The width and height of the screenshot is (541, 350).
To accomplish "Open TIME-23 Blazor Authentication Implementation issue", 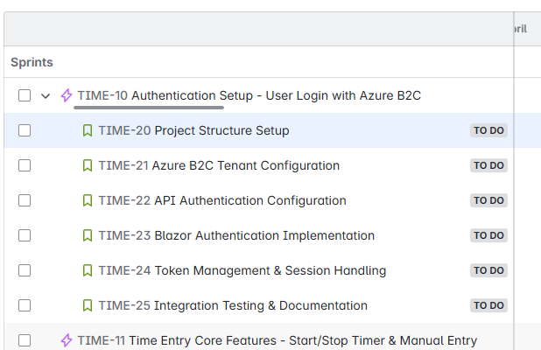I will (x=236, y=235).
